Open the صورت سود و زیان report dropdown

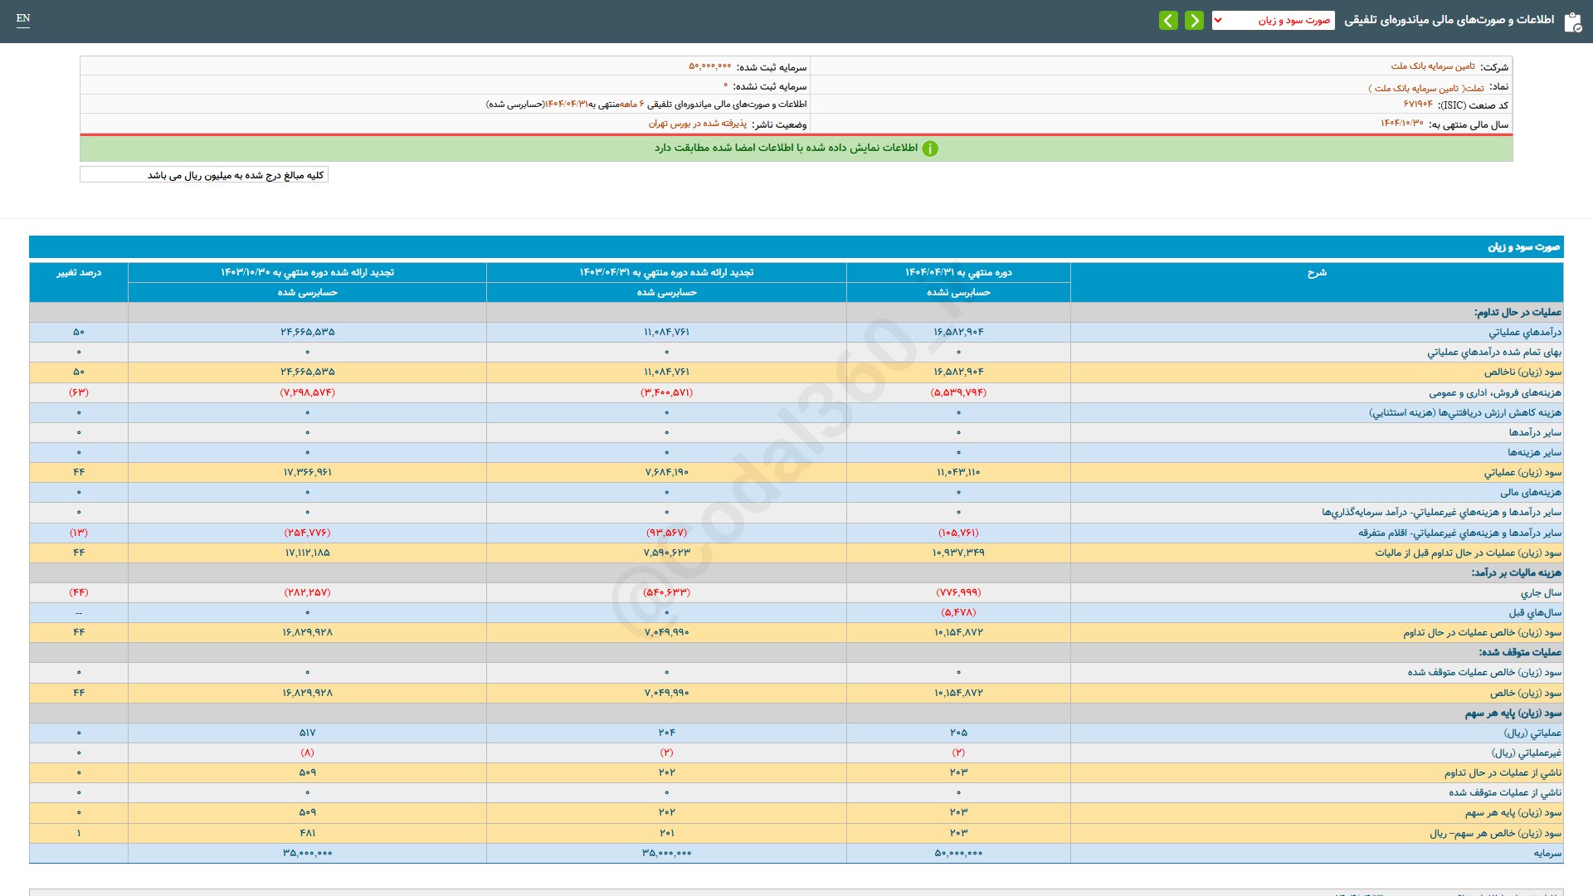[1273, 21]
